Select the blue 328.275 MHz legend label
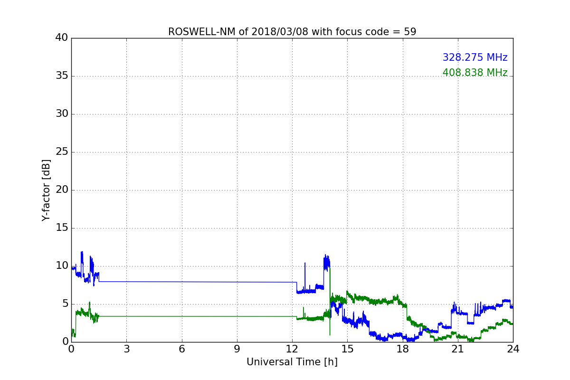 tap(475, 57)
